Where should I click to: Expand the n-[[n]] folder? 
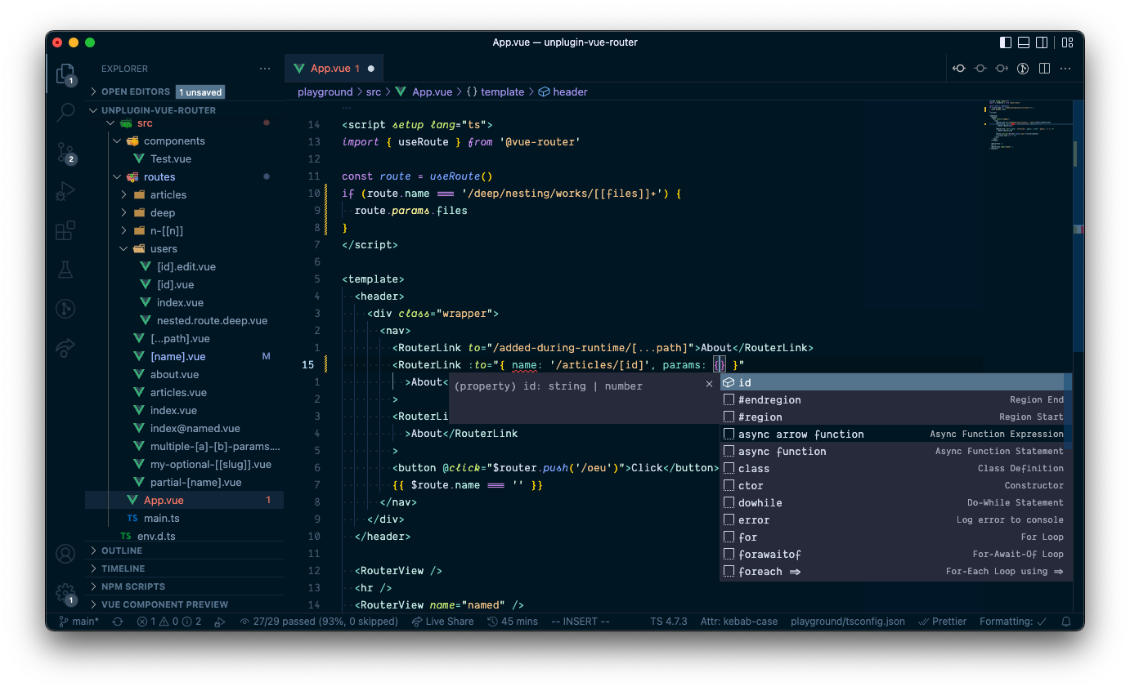[x=184, y=231]
